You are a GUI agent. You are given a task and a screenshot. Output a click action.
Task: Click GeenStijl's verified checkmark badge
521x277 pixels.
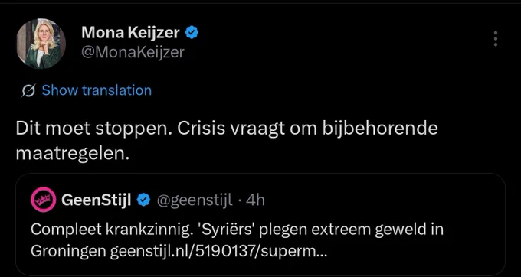click(x=143, y=200)
